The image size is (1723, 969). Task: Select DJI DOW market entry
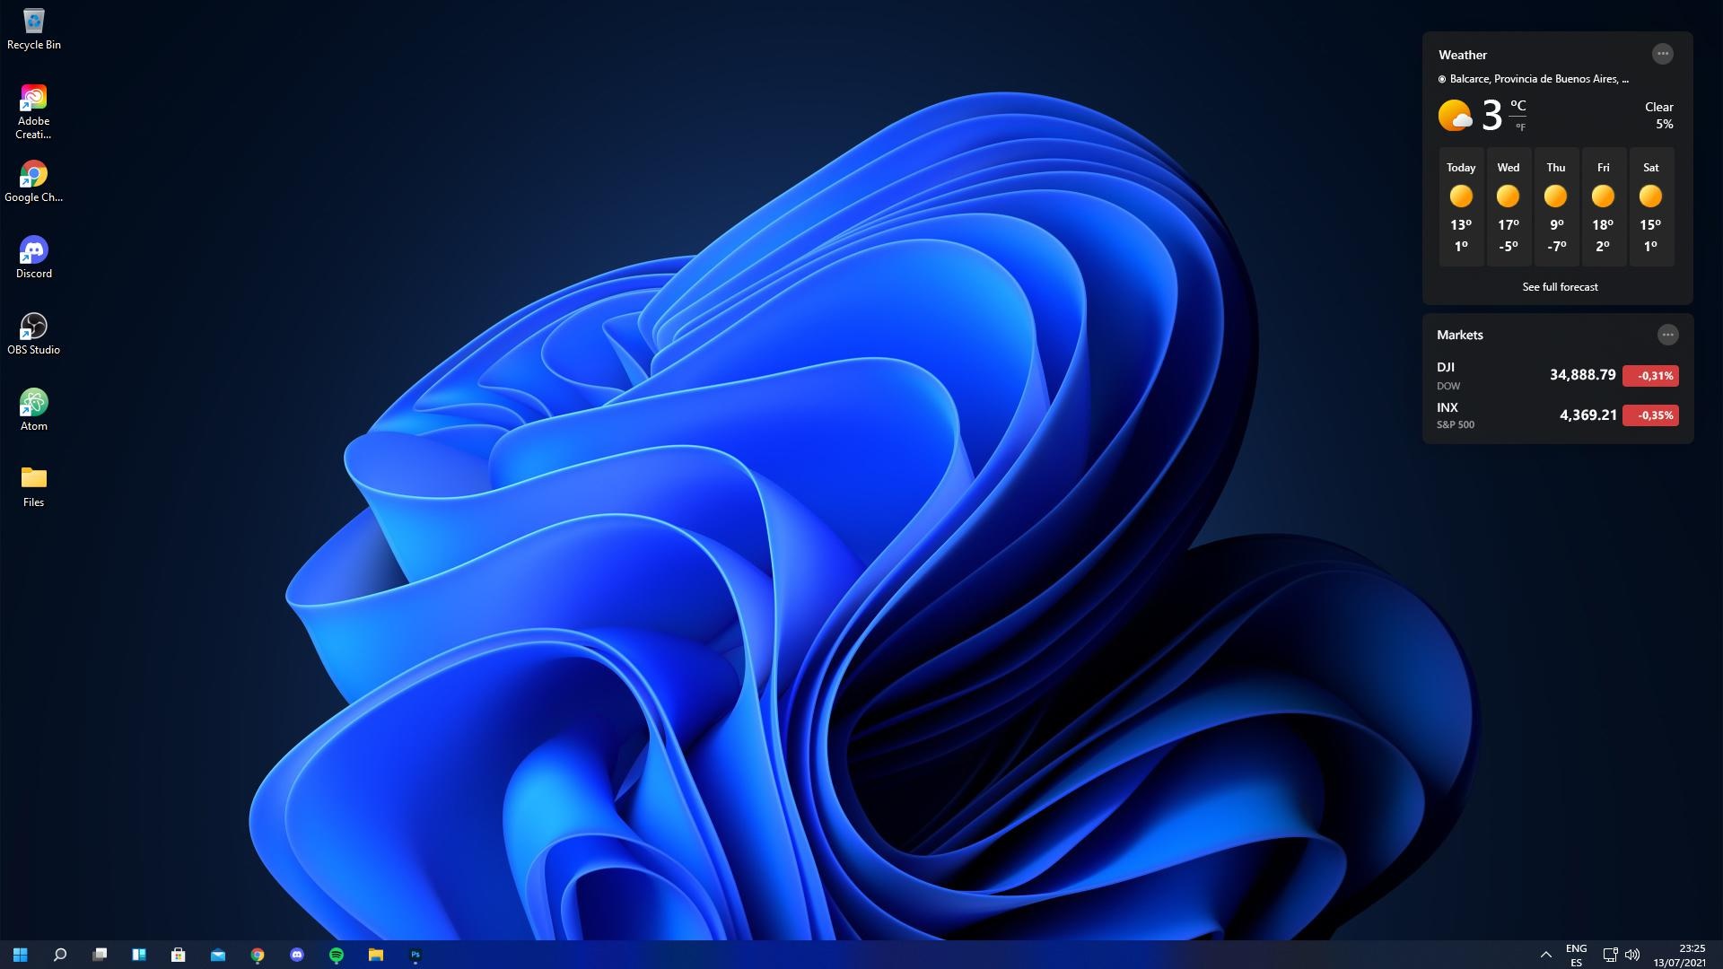click(x=1556, y=374)
